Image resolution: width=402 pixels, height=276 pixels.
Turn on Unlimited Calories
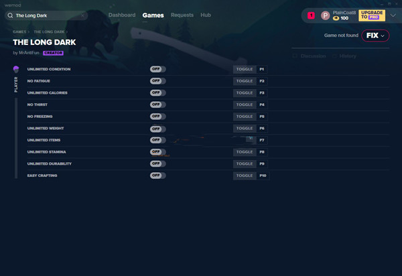tap(158, 92)
